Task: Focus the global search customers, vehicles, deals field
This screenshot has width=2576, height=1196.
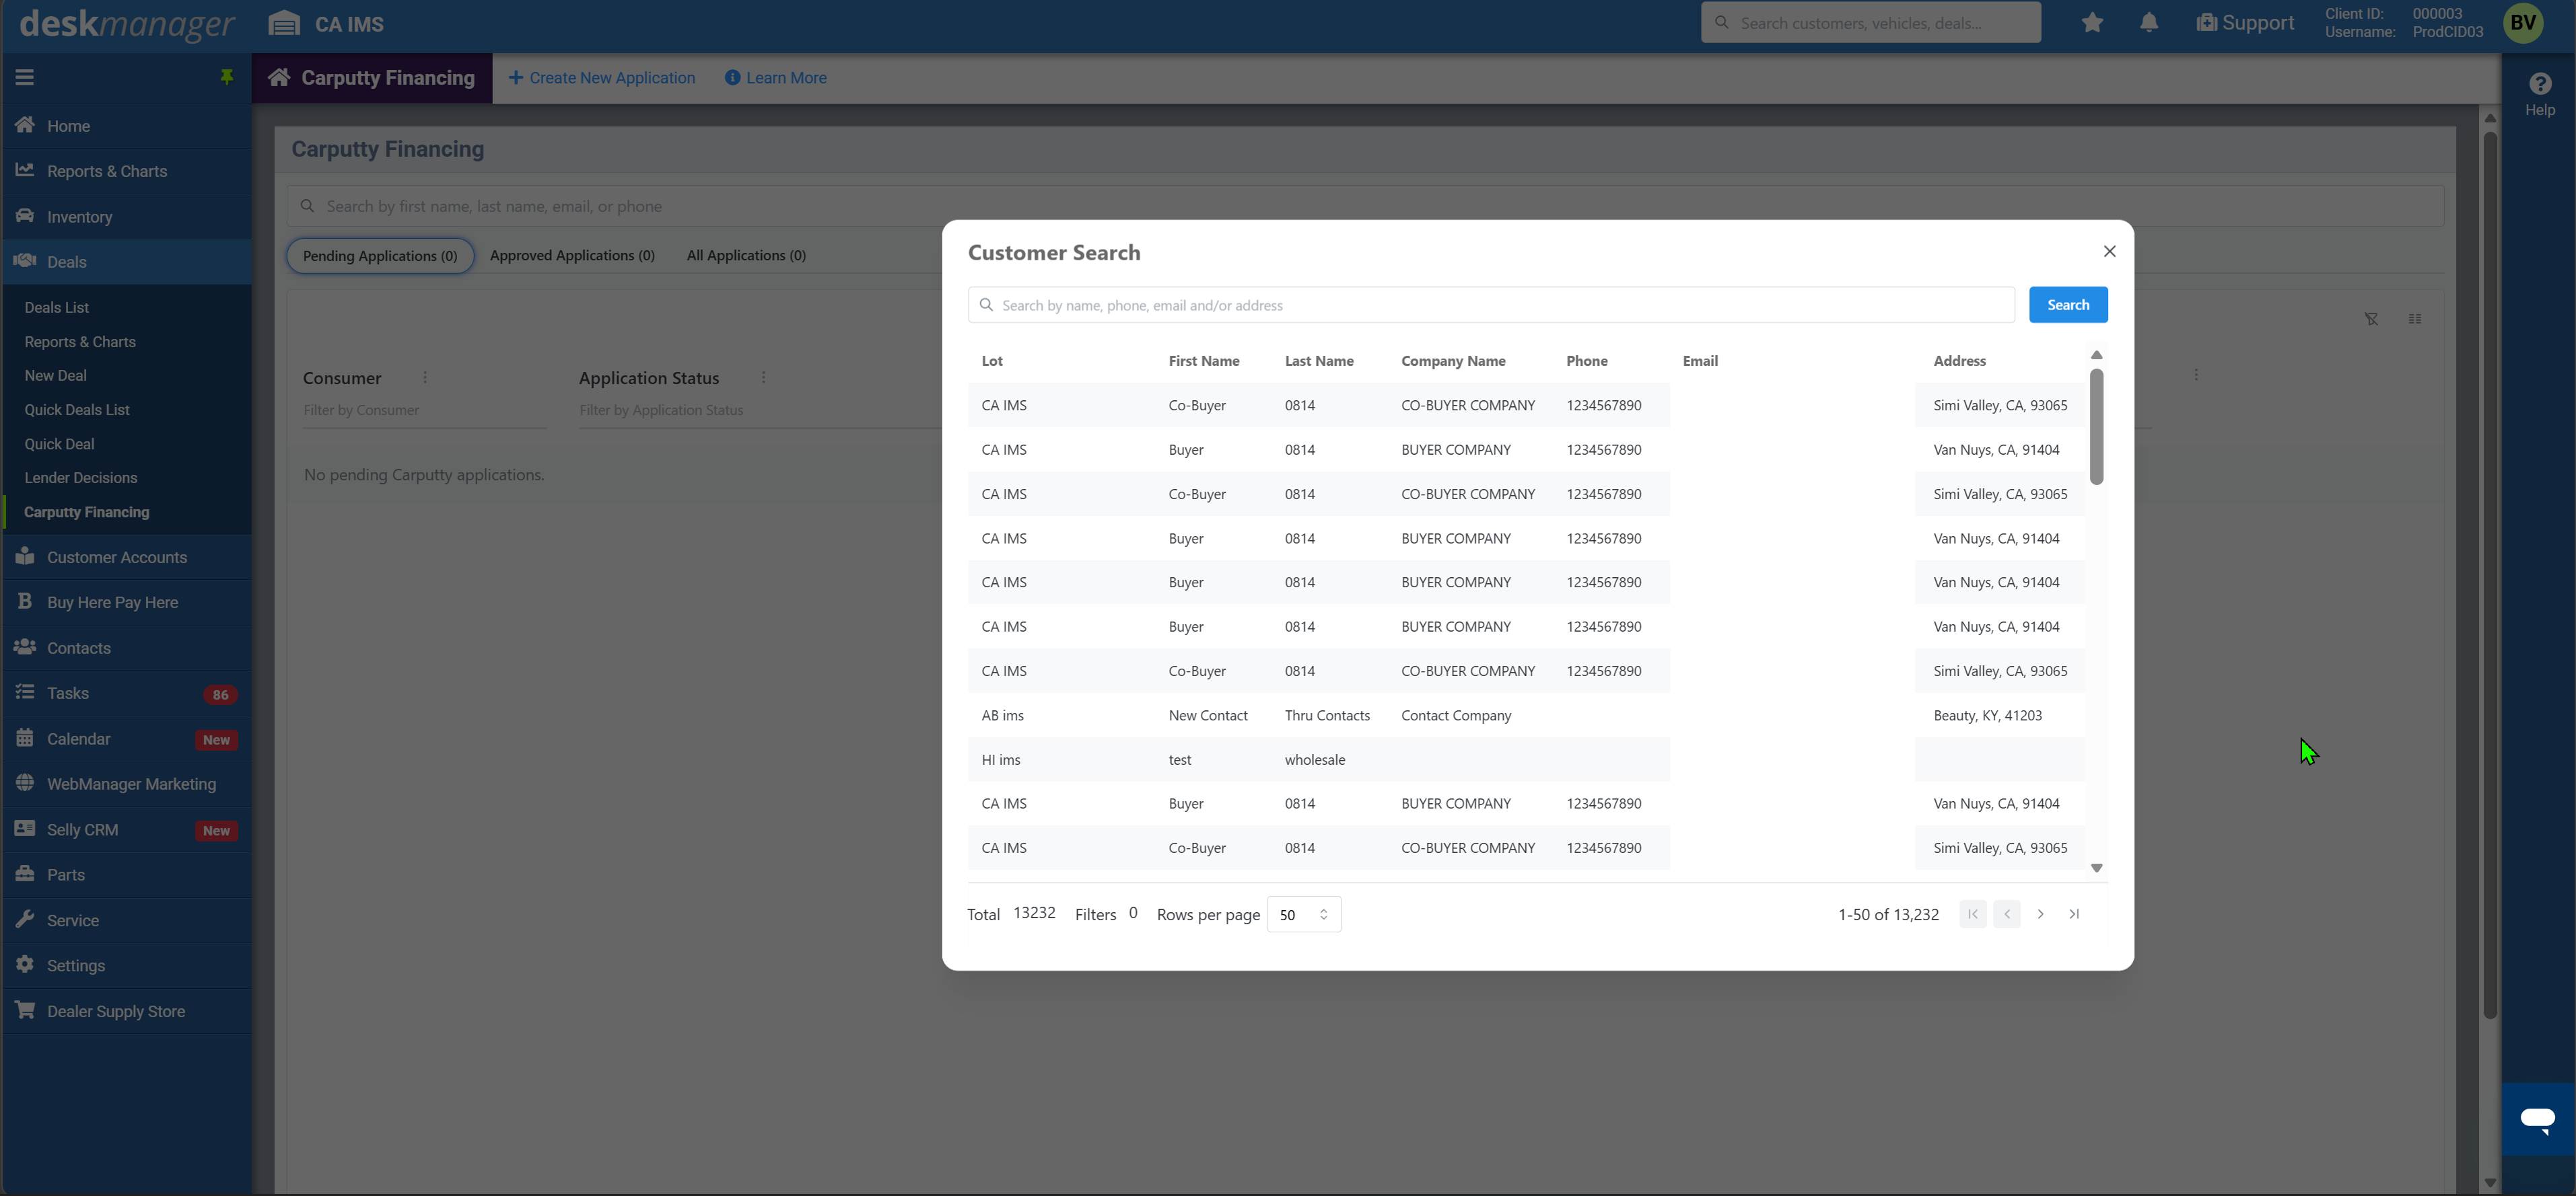Action: (x=1871, y=23)
